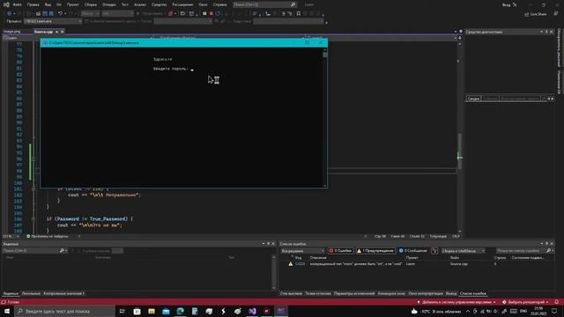
Task: Open the Вид menu
Action: 48,4
